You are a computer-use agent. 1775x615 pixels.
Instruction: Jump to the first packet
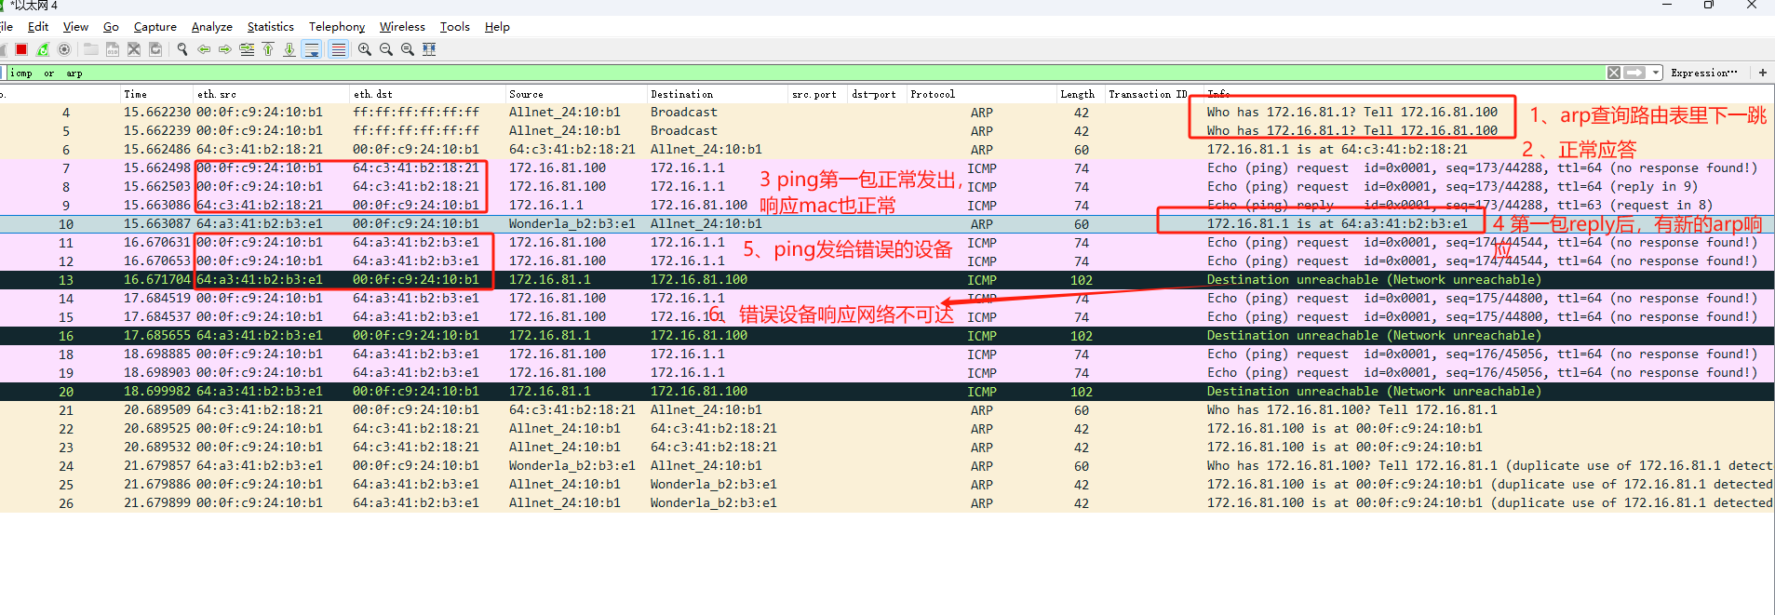[x=268, y=49]
